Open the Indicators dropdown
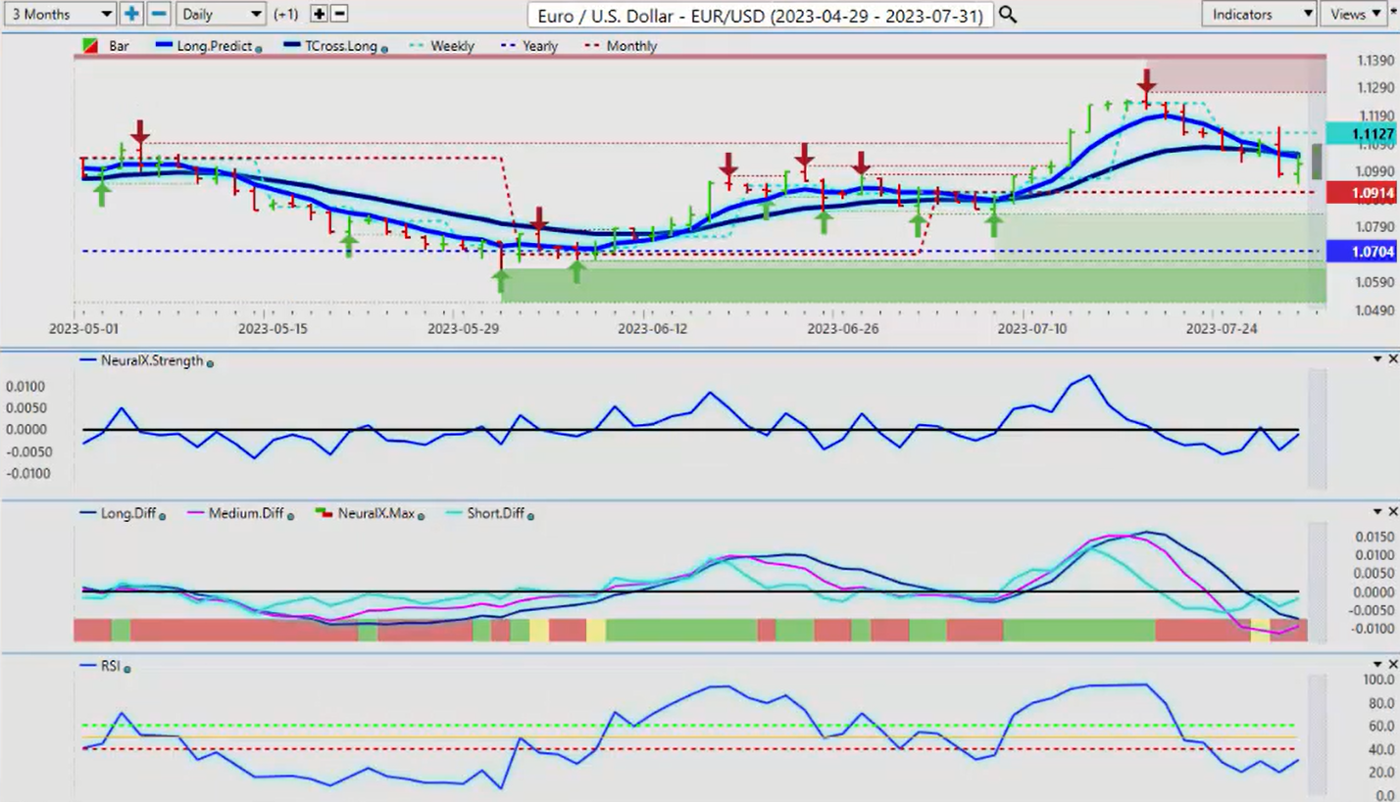This screenshot has height=802, width=1400. (x=1260, y=14)
